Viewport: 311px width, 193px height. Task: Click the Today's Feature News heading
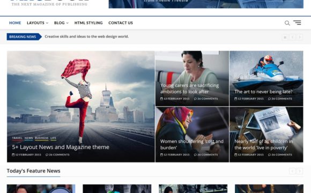34,171
